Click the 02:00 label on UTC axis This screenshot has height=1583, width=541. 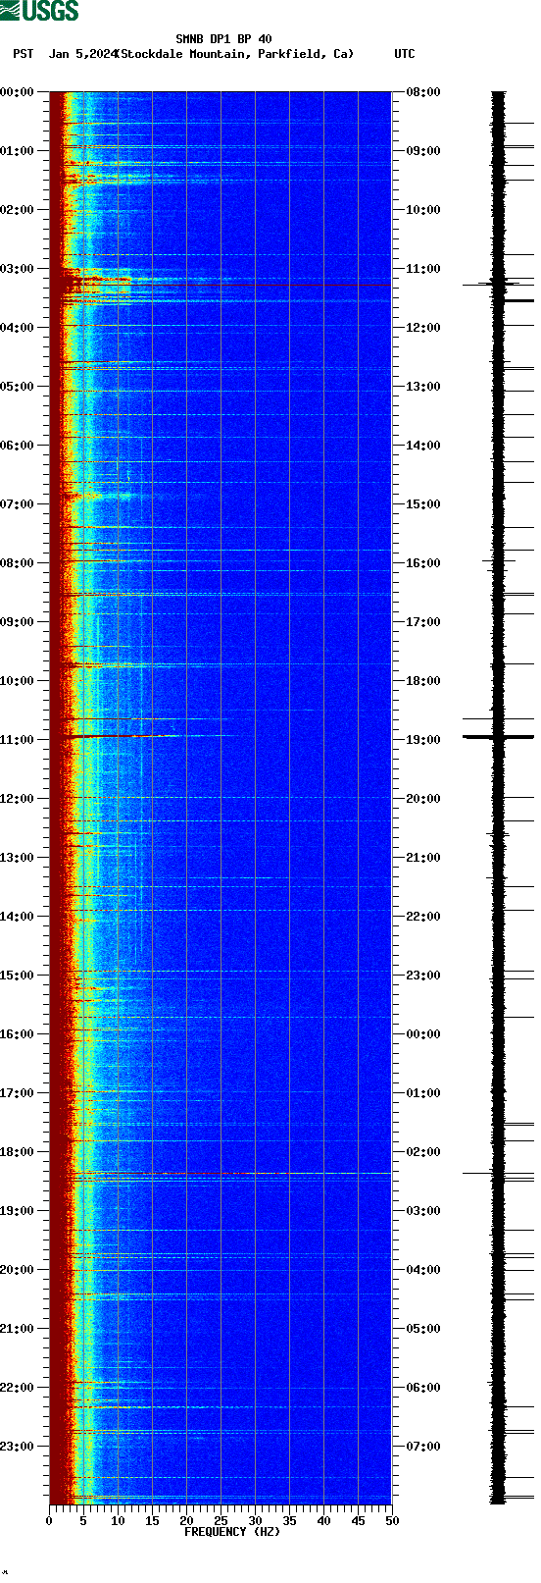click(423, 1152)
